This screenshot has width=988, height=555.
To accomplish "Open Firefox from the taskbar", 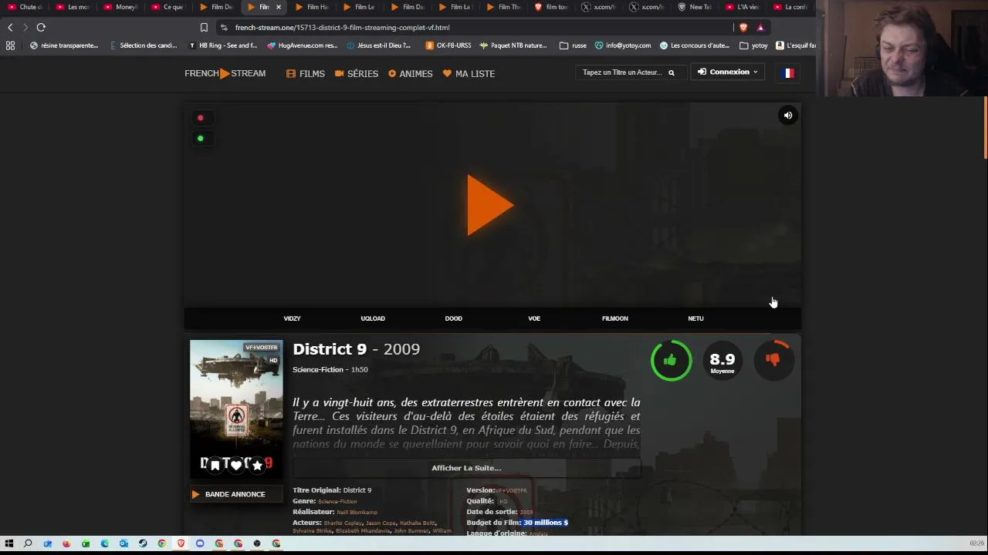I will [66, 543].
